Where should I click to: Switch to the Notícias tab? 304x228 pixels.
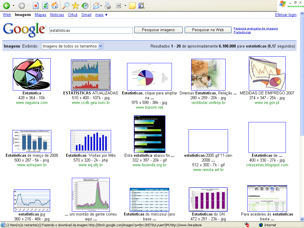tap(57, 15)
